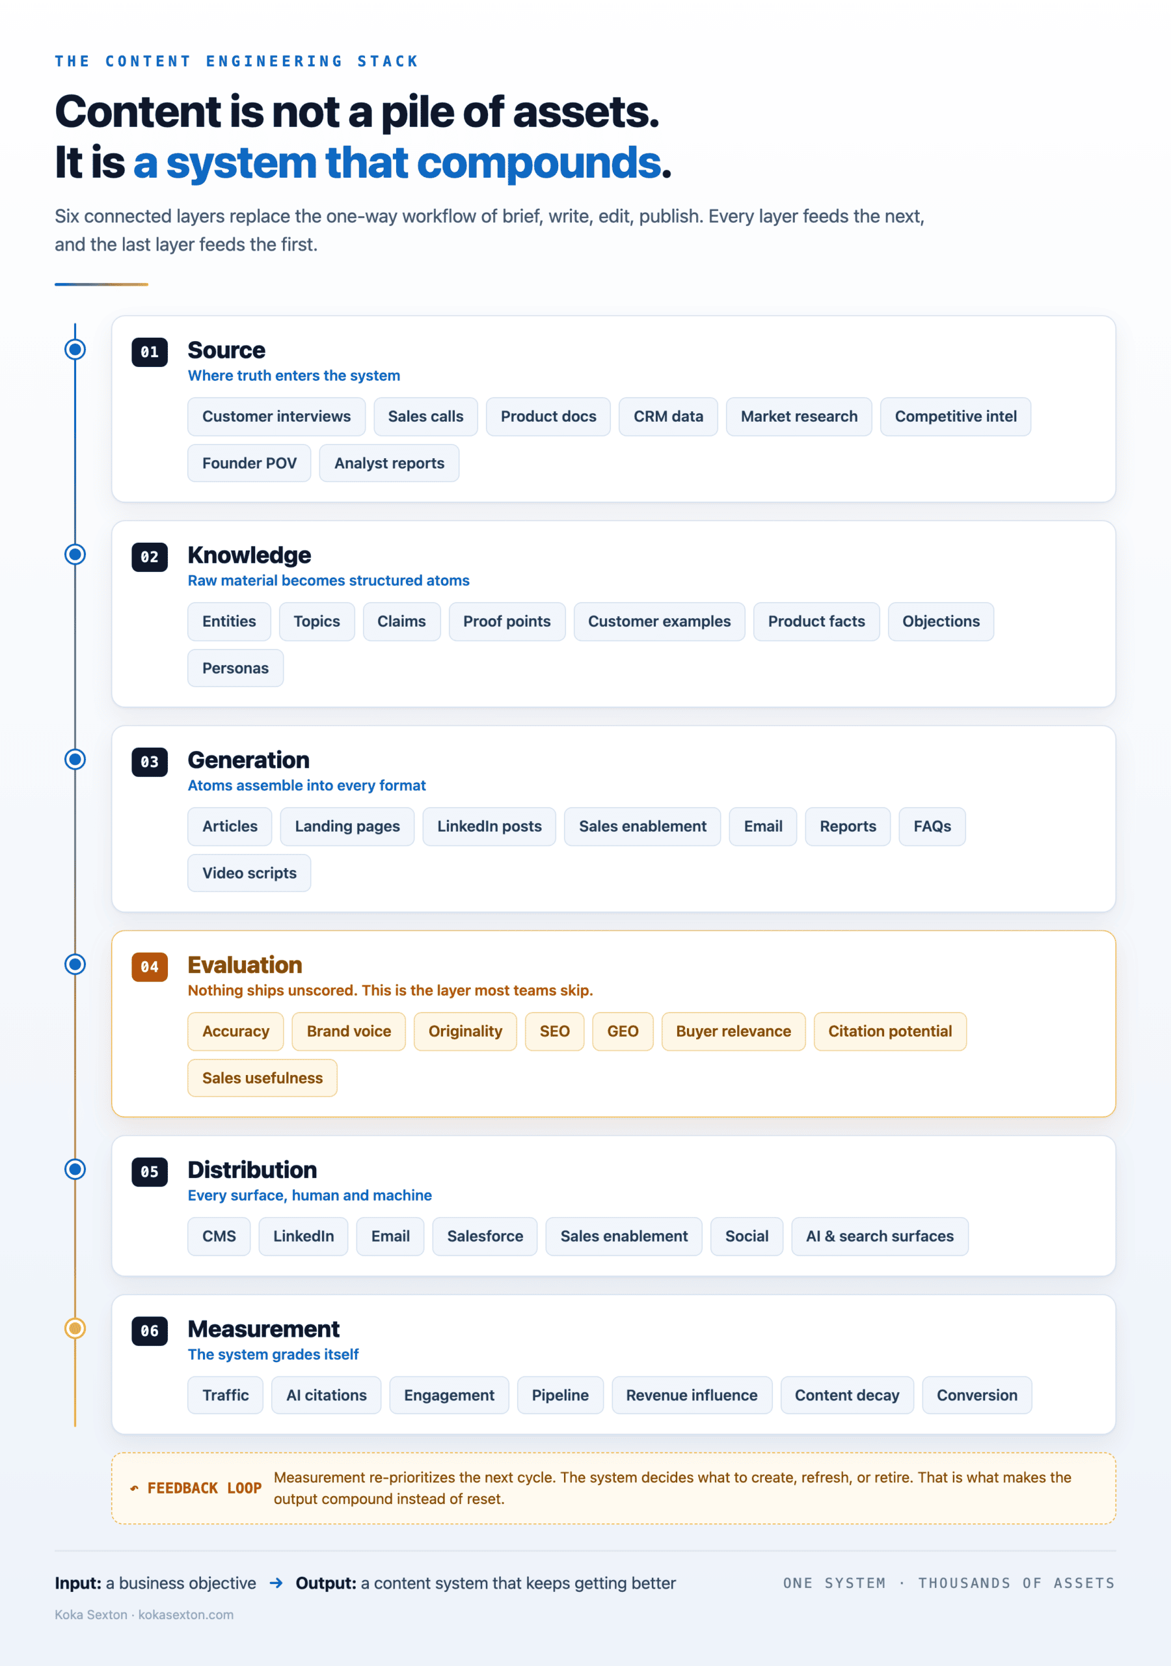Select the Proof points chip

[507, 621]
